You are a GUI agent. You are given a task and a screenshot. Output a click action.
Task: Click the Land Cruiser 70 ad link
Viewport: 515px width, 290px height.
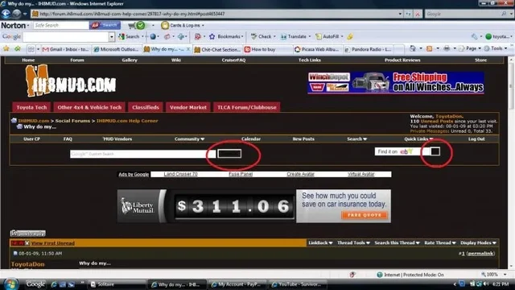[180, 174]
